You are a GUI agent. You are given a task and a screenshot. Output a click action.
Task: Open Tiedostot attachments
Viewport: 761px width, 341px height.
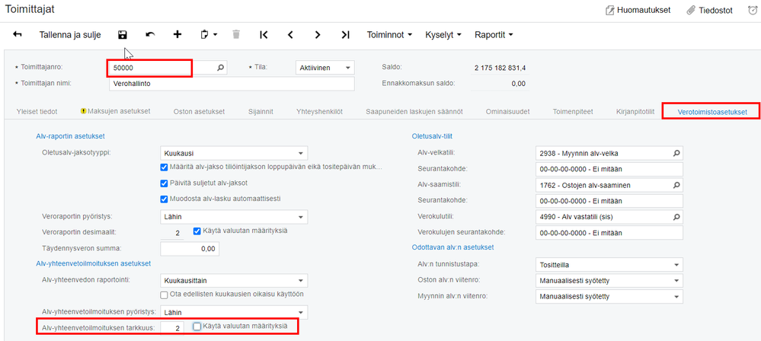point(709,10)
